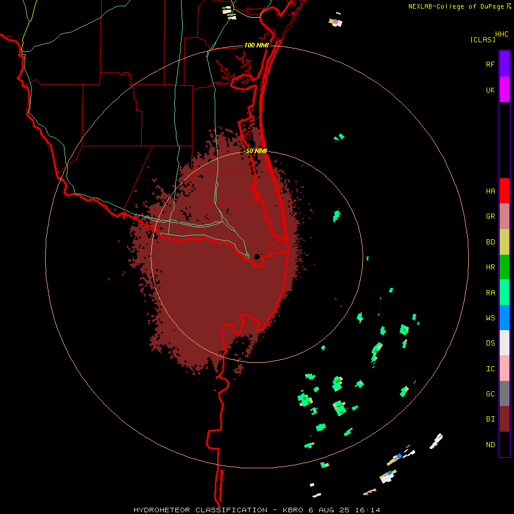Click the GR legend label
Screen dimensions: 514x514
click(490, 216)
